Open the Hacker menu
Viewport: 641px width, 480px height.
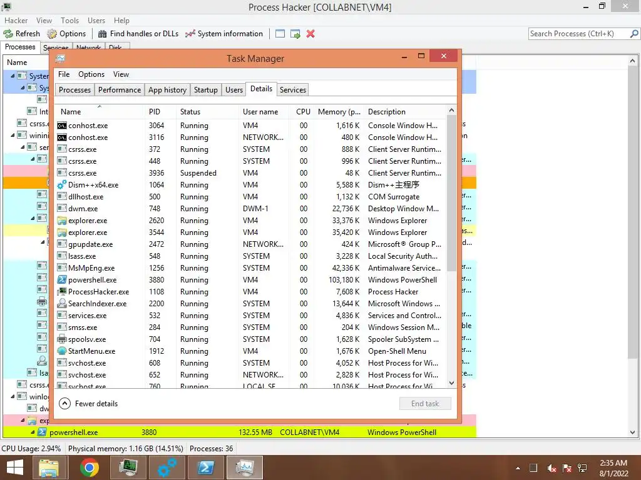click(16, 21)
